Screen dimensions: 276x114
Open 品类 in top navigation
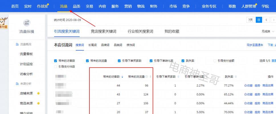(77, 6)
